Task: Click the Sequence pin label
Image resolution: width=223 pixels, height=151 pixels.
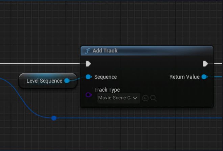Action: 105,77
